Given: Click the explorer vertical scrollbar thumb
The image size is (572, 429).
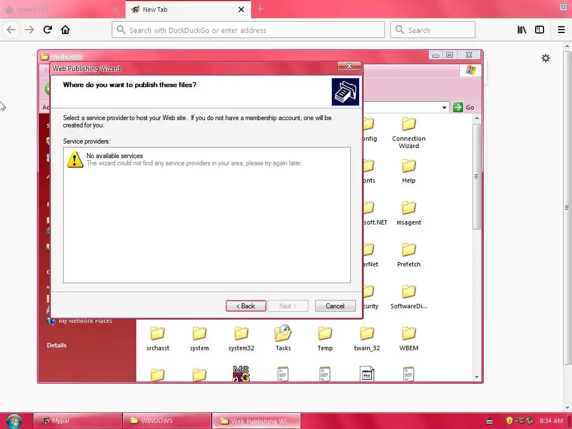Looking at the screenshot, I should [476, 177].
